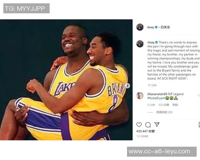Click the verified badge next to shaq in the header
This screenshot has height=160, width=200.
[x=156, y=27]
